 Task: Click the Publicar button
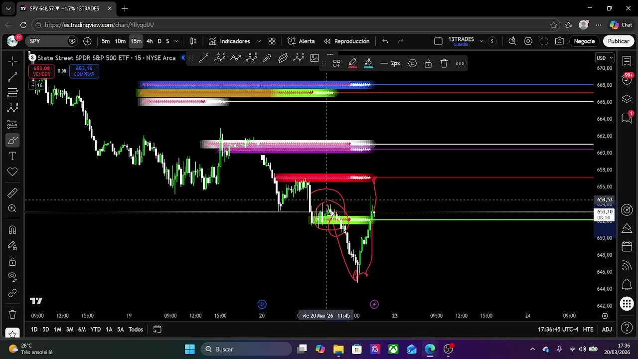click(x=618, y=41)
